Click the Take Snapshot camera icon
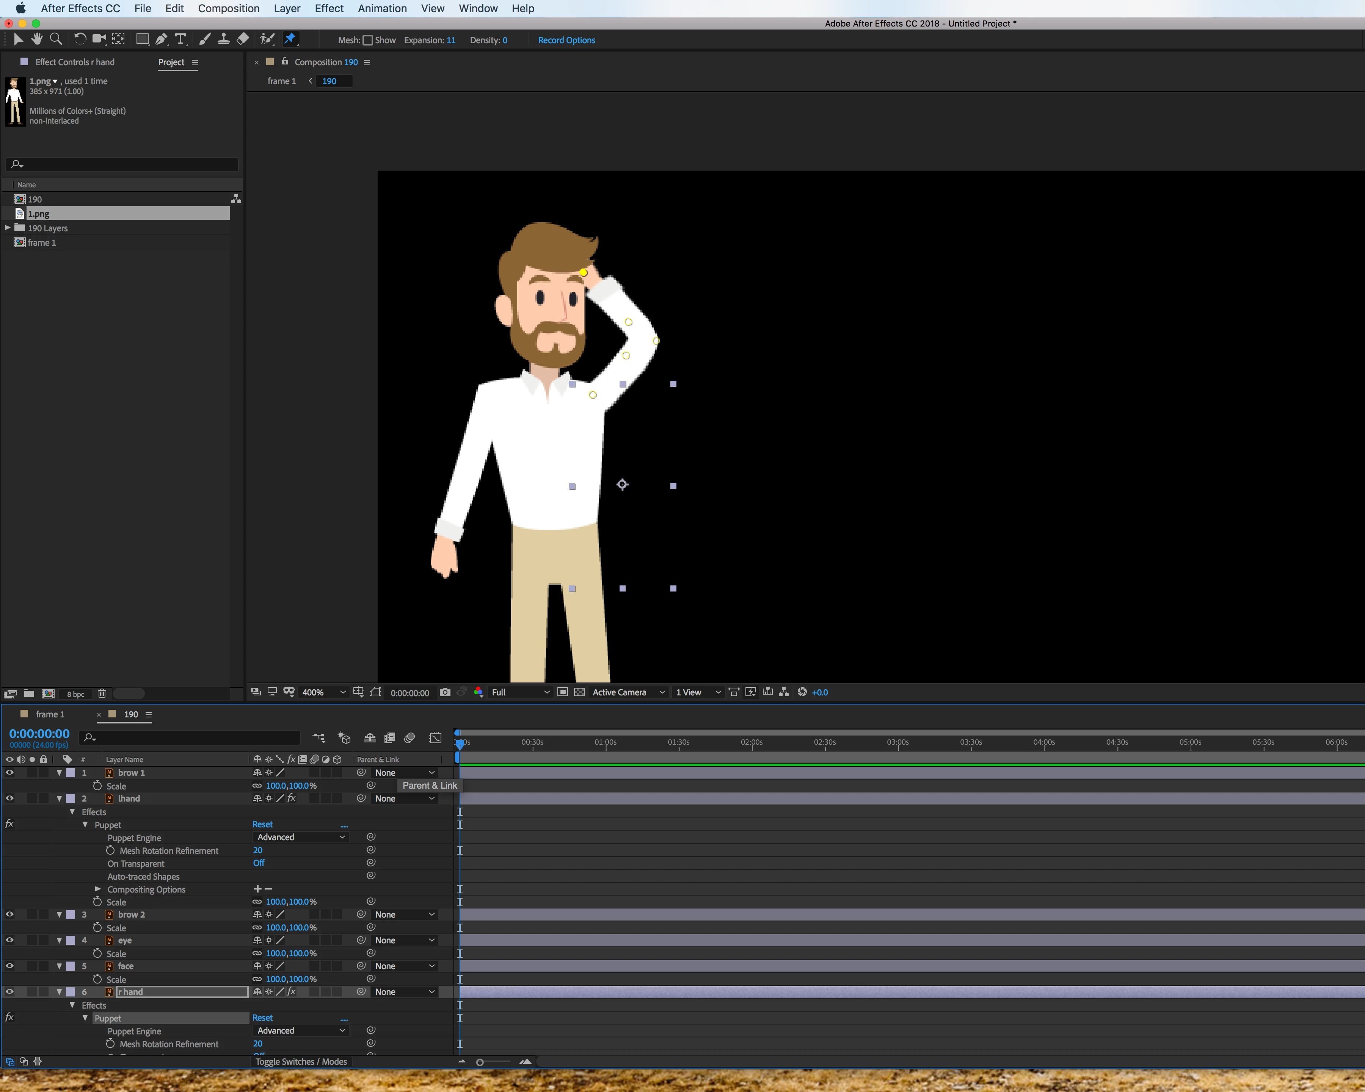This screenshot has width=1365, height=1092. (x=445, y=692)
